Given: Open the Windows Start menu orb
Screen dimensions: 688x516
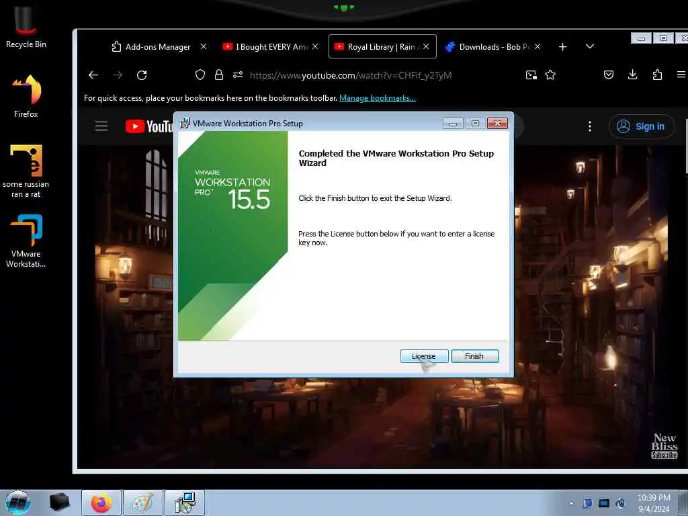Looking at the screenshot, I should tap(17, 503).
